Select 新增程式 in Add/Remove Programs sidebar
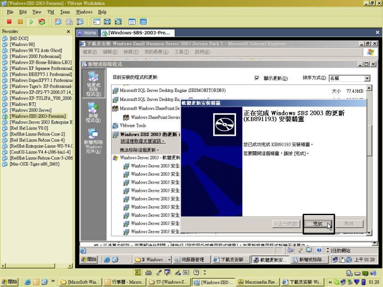 click(93, 112)
